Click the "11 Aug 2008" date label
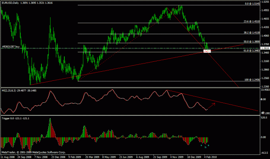 click(x=7, y=157)
